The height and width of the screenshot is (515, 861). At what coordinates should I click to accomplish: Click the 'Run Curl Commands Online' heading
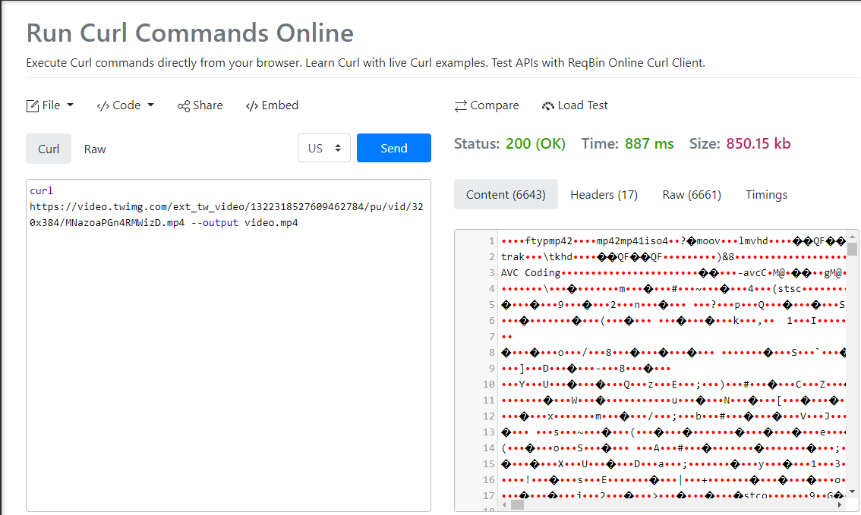[190, 33]
